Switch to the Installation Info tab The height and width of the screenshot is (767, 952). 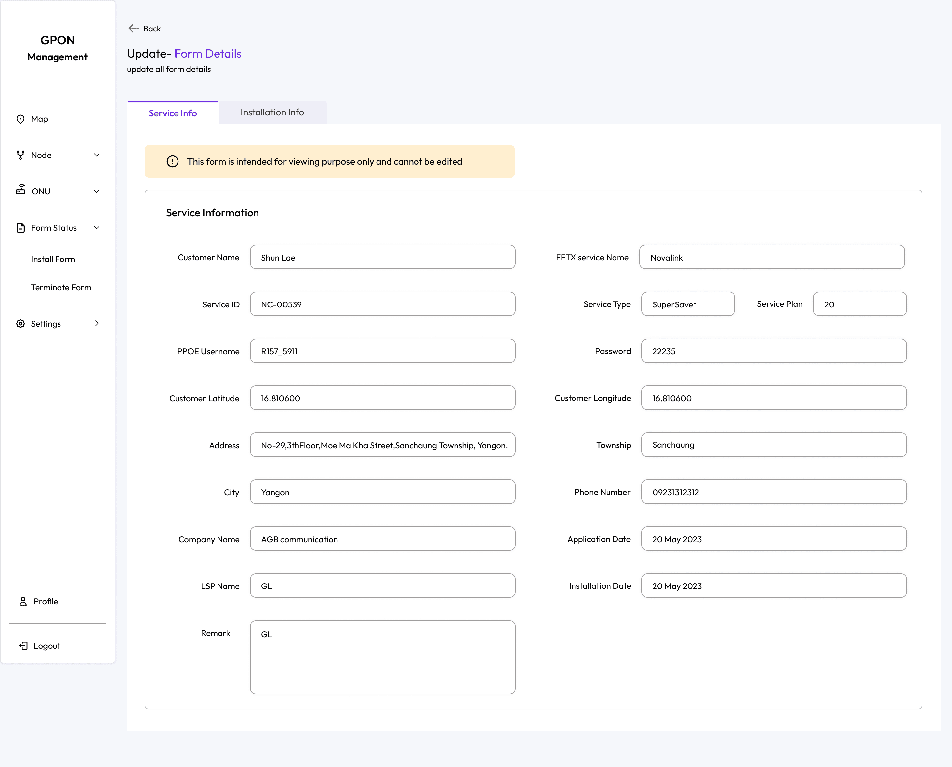[x=272, y=112]
